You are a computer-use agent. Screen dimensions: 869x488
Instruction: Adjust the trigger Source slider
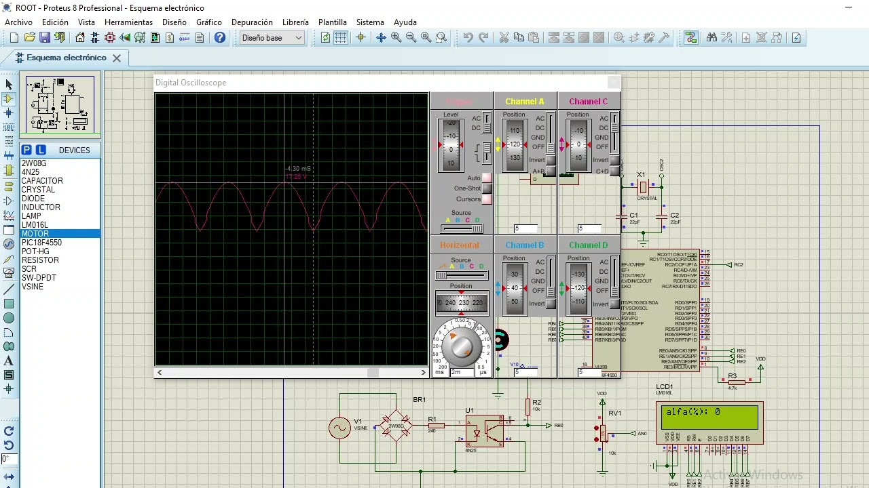[x=462, y=229]
